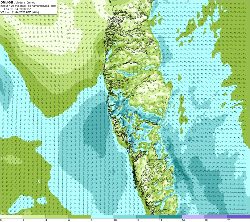Click the 6–8 m/s olive green swatch
Viewport: 250px width, 222px height.
click(x=79, y=216)
